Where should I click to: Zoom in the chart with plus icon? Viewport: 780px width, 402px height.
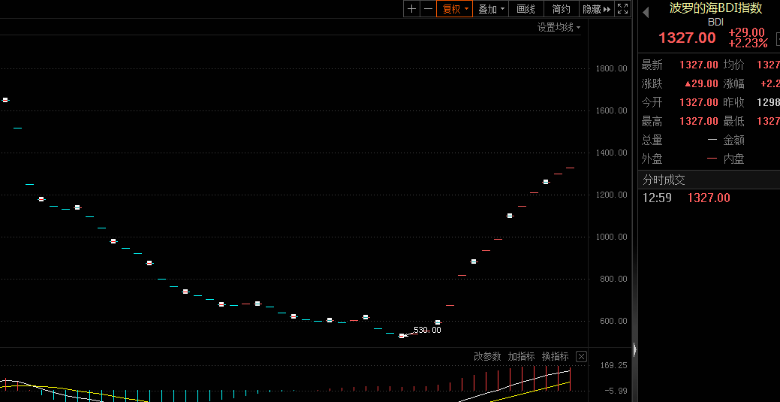tap(411, 9)
